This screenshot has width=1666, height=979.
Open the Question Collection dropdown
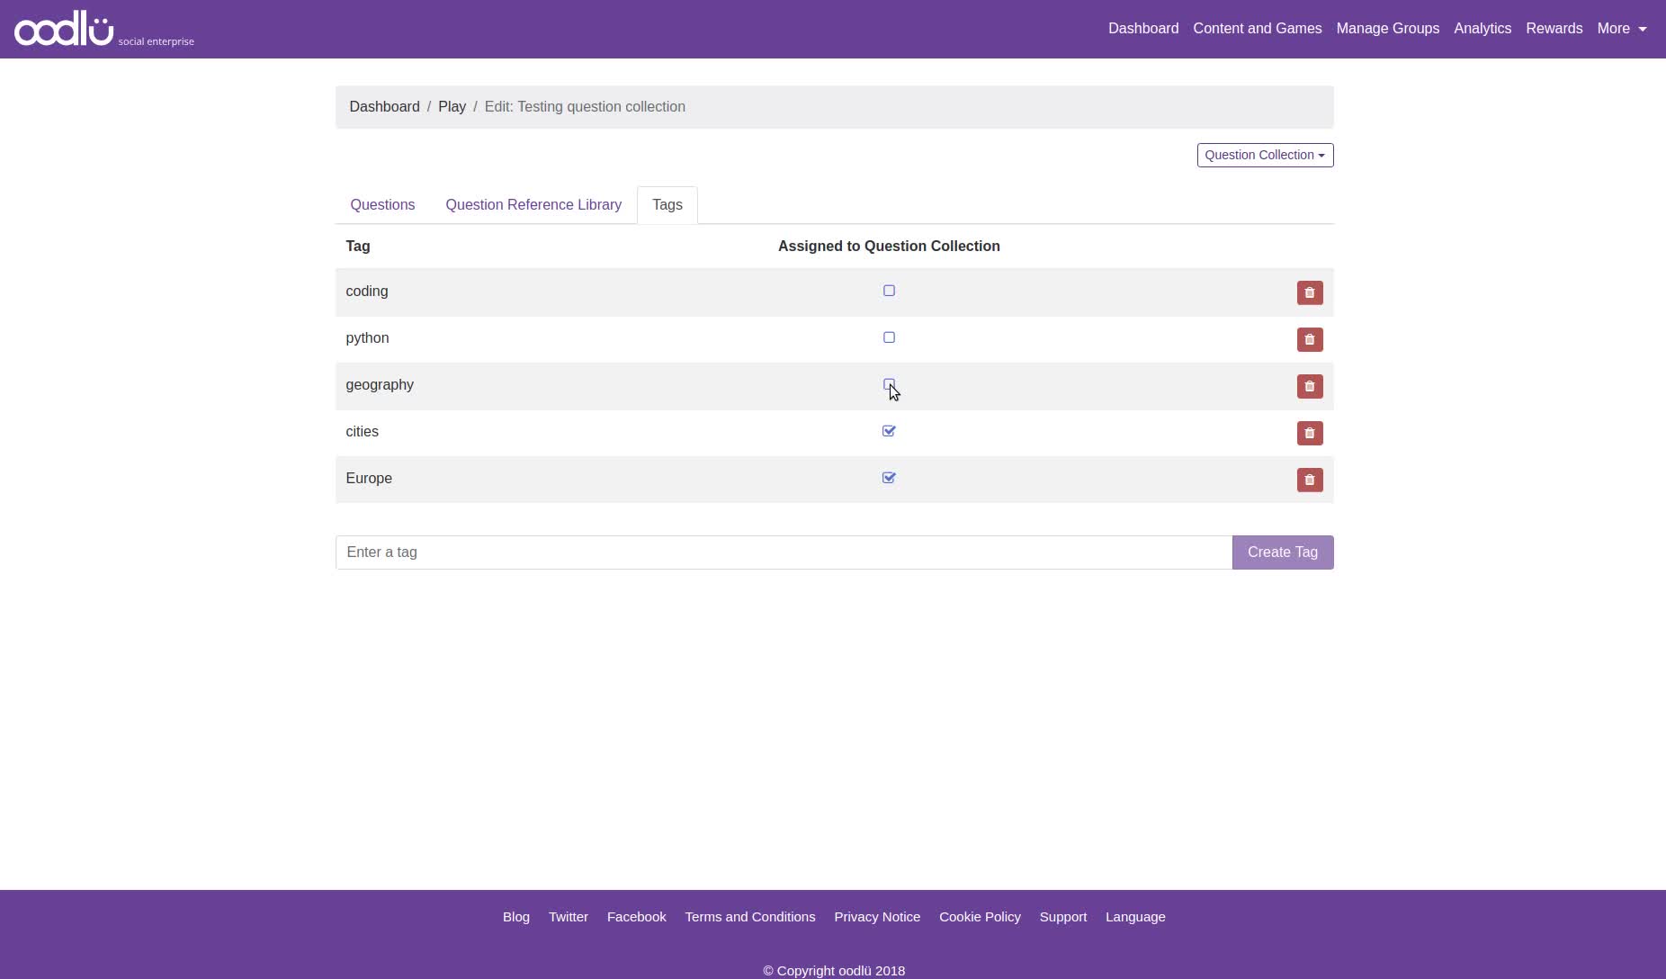[1265, 155]
